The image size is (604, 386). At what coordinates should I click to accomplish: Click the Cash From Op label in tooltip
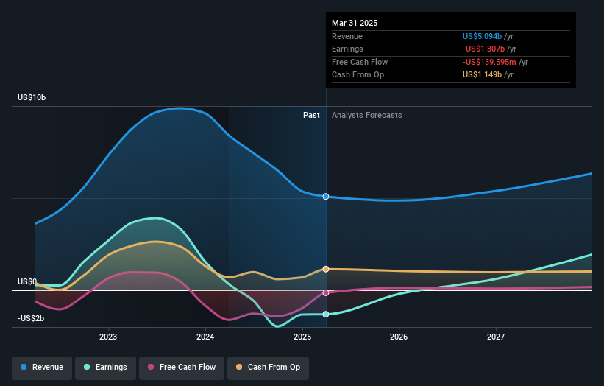click(x=358, y=75)
